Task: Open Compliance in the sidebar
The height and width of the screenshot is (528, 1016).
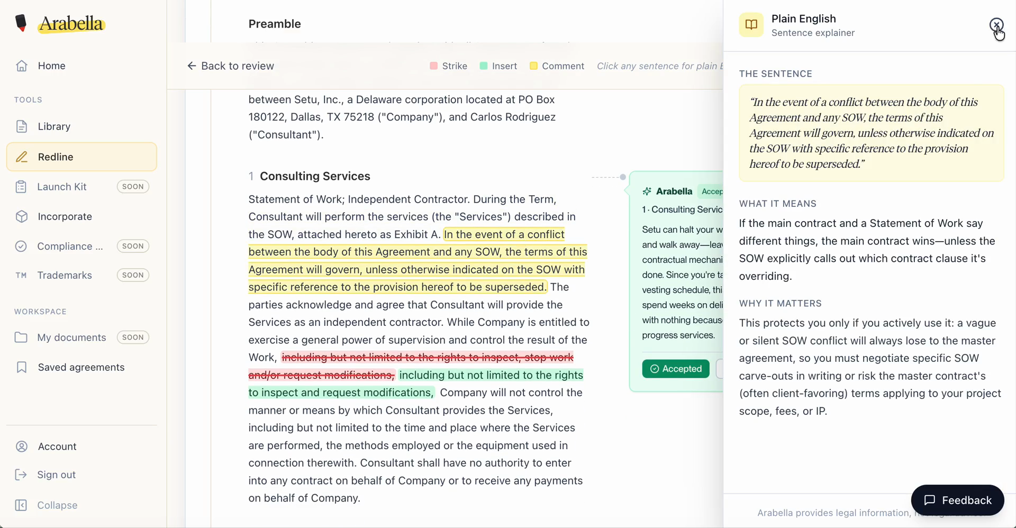Action: [x=81, y=246]
